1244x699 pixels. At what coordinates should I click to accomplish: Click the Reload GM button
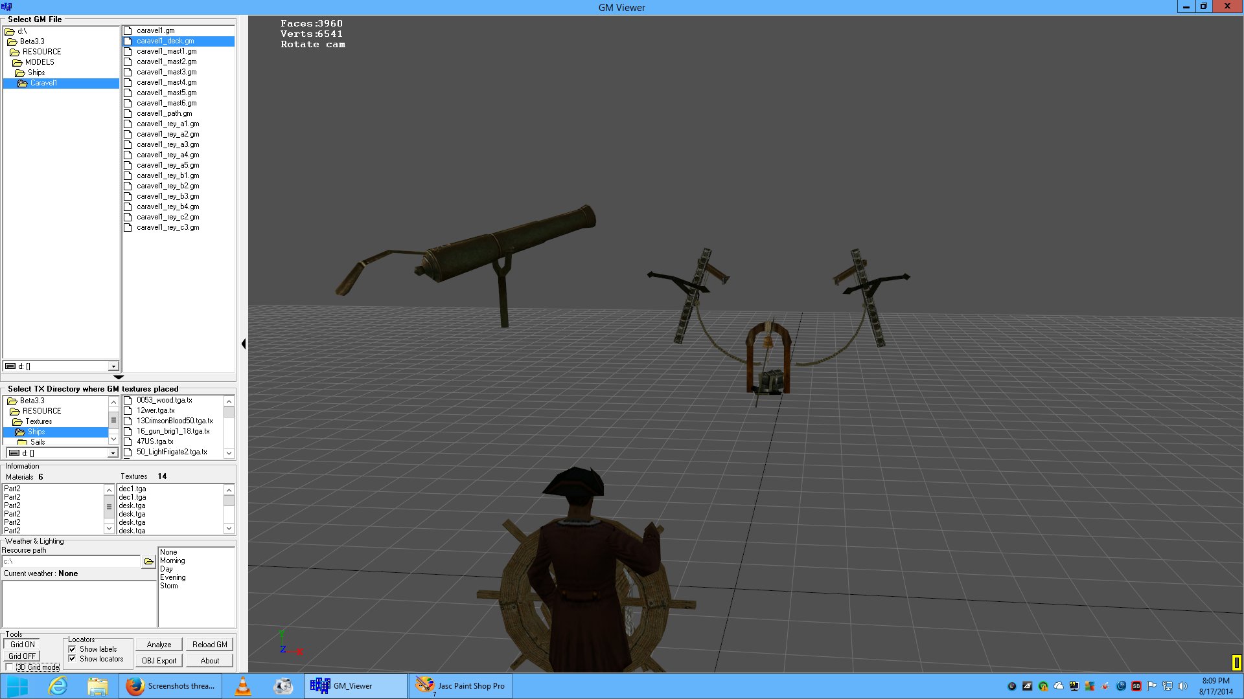click(210, 645)
